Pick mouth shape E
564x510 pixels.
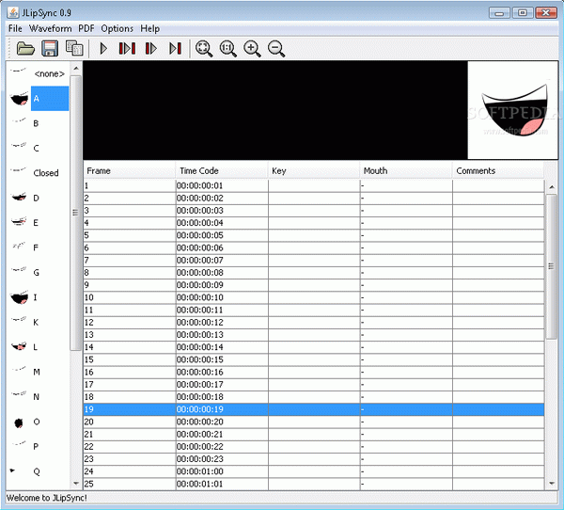pos(39,223)
